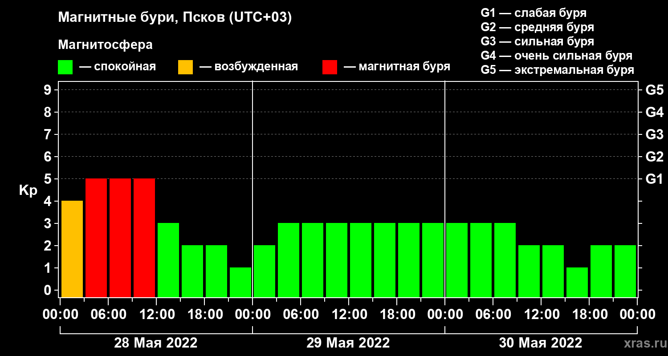Click the orange 'возбужденная' legend swatch

(x=185, y=67)
